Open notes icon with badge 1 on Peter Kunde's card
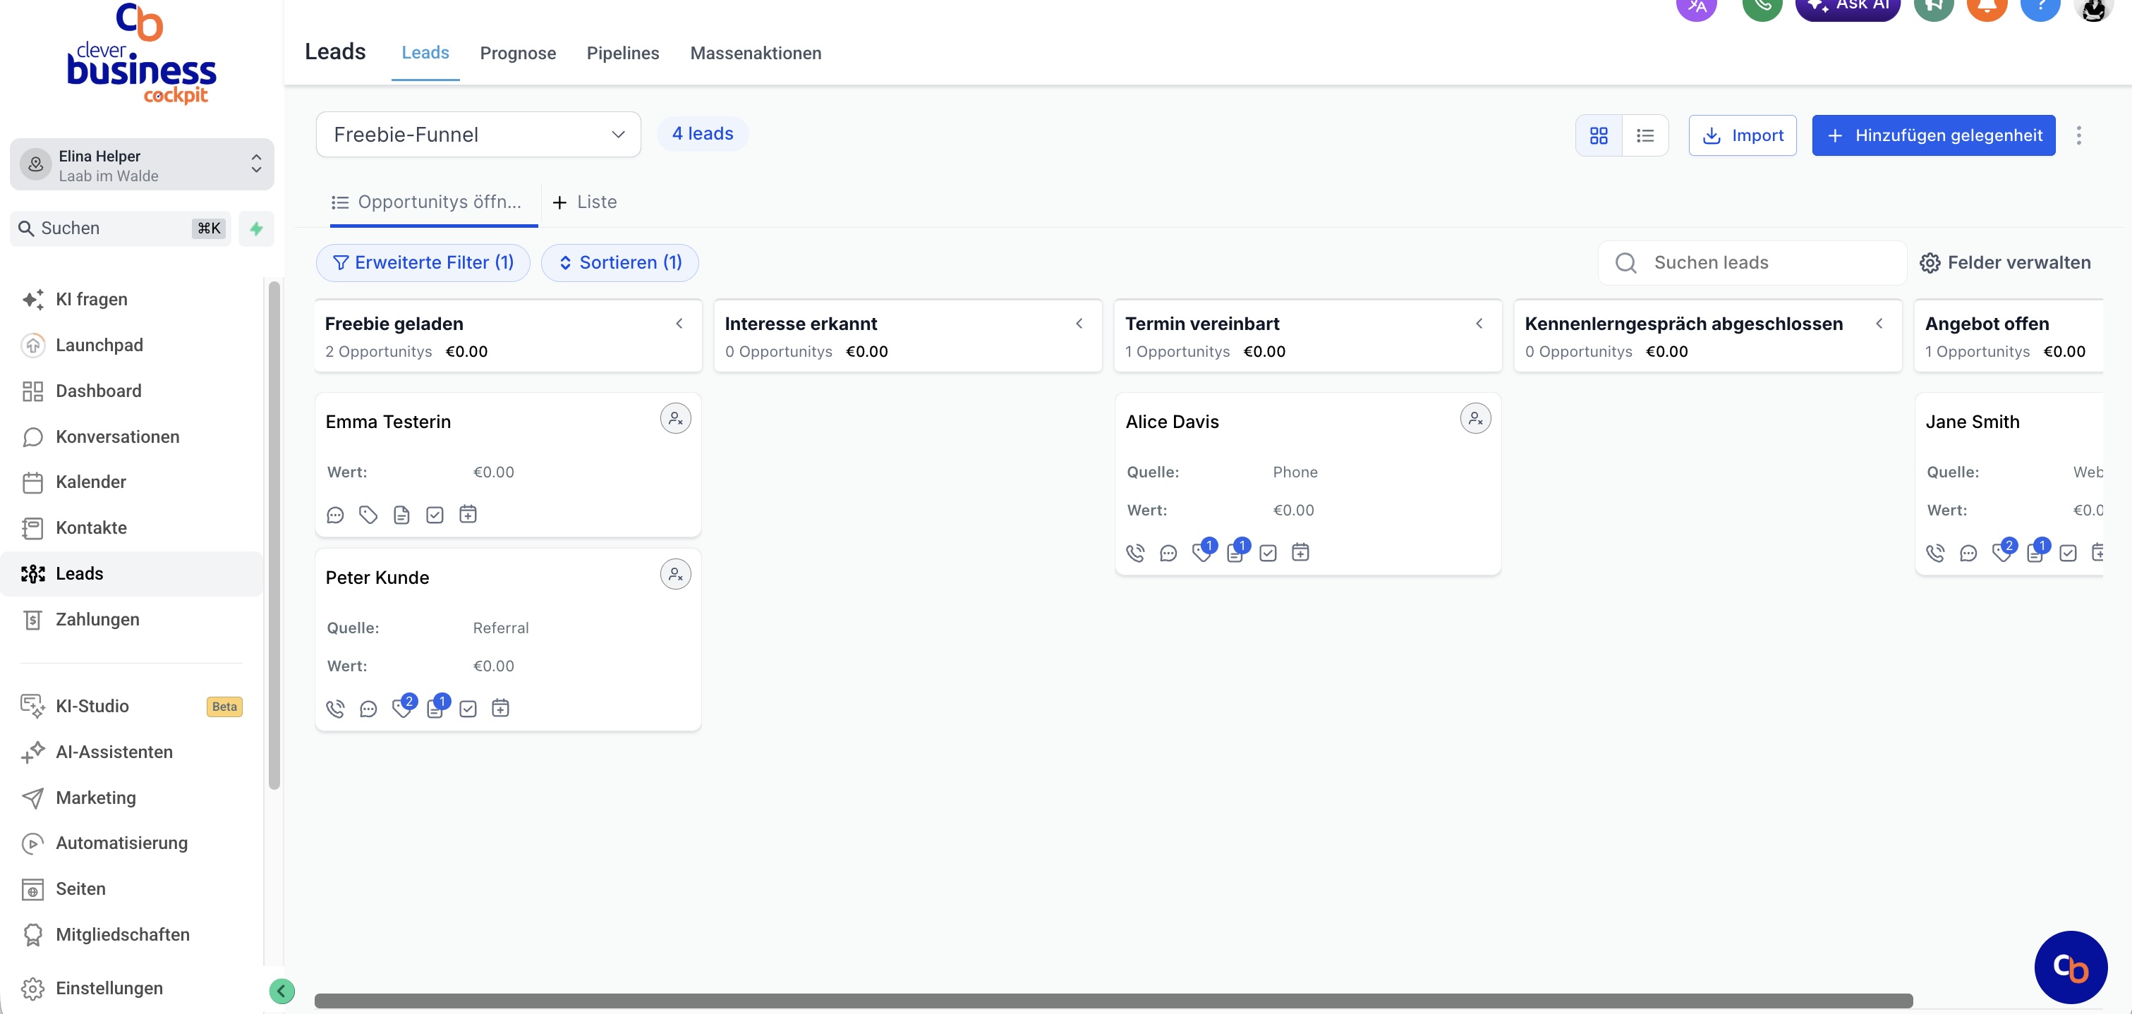Image resolution: width=2132 pixels, height=1014 pixels. coord(437,707)
